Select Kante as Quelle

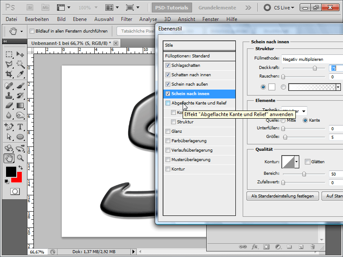(x=305, y=120)
